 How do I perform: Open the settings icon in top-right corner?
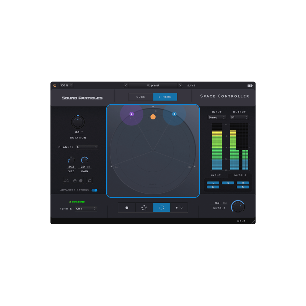tap(250, 85)
